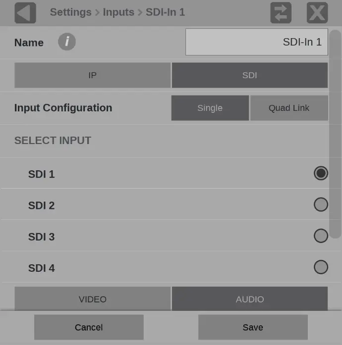Click the back arrow icon
Viewport: 342px width, 345px height.
coord(25,13)
